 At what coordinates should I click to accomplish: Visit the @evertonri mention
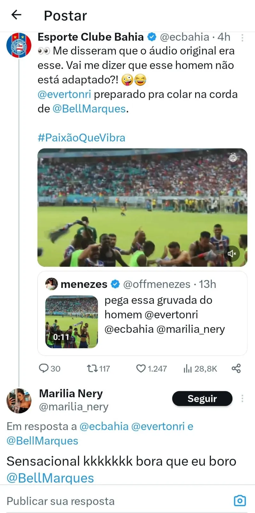(x=64, y=94)
